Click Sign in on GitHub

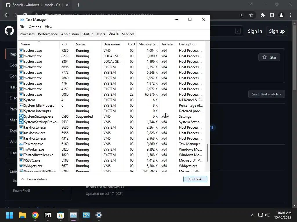tap(255, 31)
